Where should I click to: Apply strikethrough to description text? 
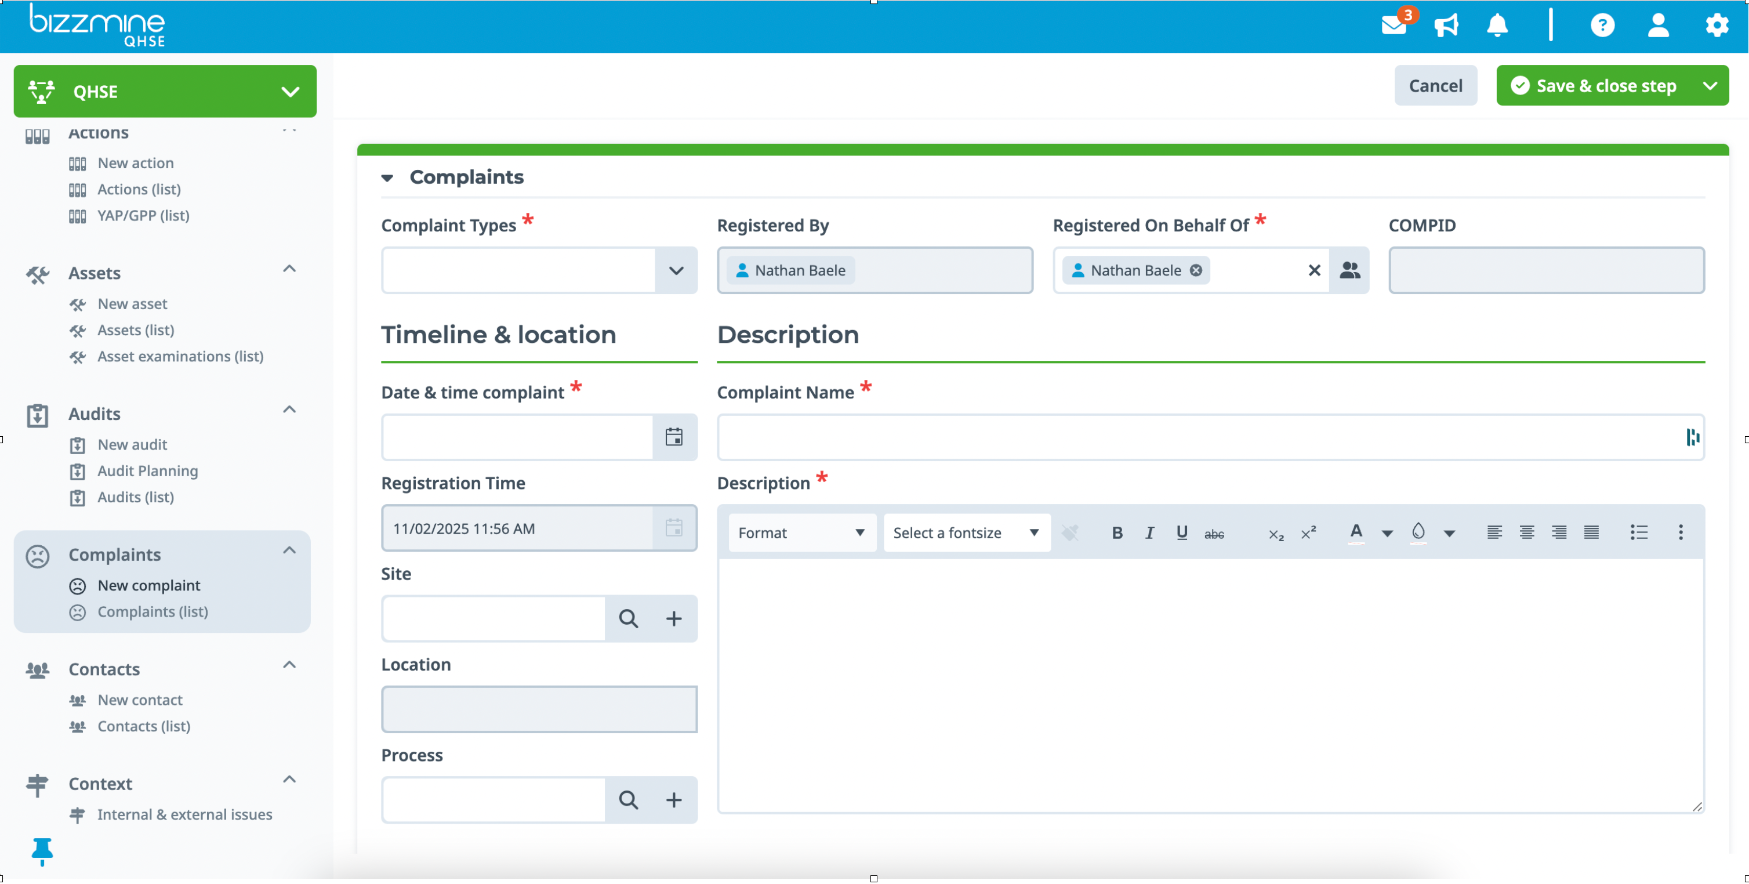point(1215,533)
